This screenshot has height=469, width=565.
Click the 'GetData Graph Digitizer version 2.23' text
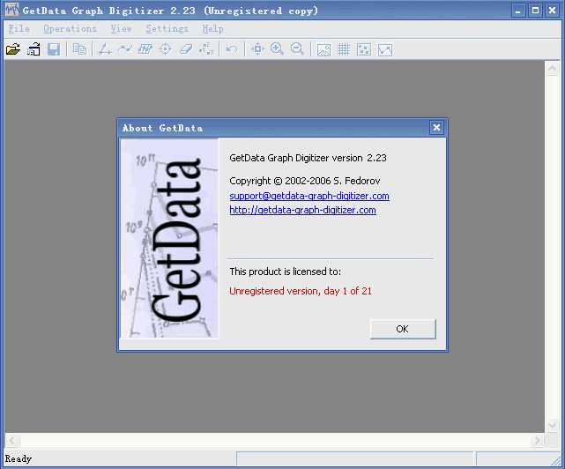click(308, 158)
